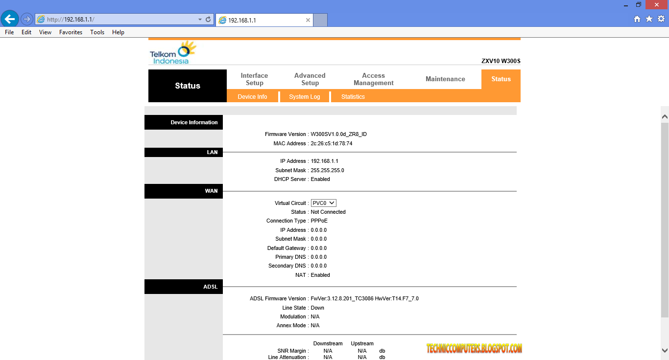This screenshot has width=669, height=360.
Task: Click the Home icon in the toolbar
Action: pos(637,19)
